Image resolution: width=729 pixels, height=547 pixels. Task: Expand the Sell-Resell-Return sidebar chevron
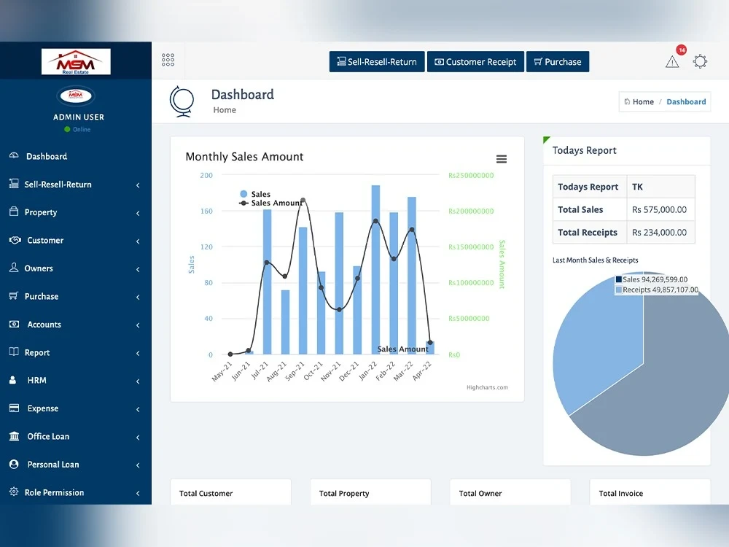coord(138,185)
